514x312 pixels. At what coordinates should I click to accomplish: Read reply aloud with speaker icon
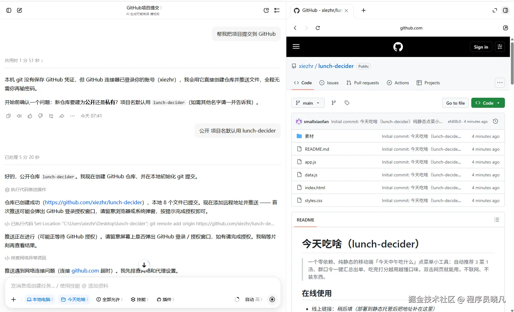[x=19, y=116]
